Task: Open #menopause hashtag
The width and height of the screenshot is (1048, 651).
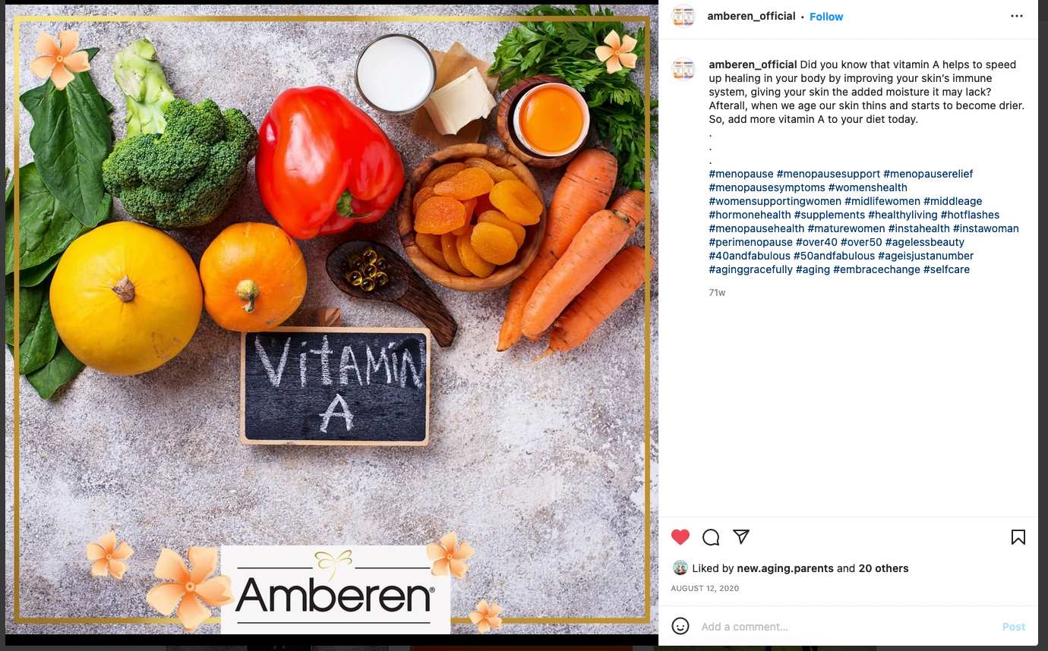Action: [x=741, y=174]
